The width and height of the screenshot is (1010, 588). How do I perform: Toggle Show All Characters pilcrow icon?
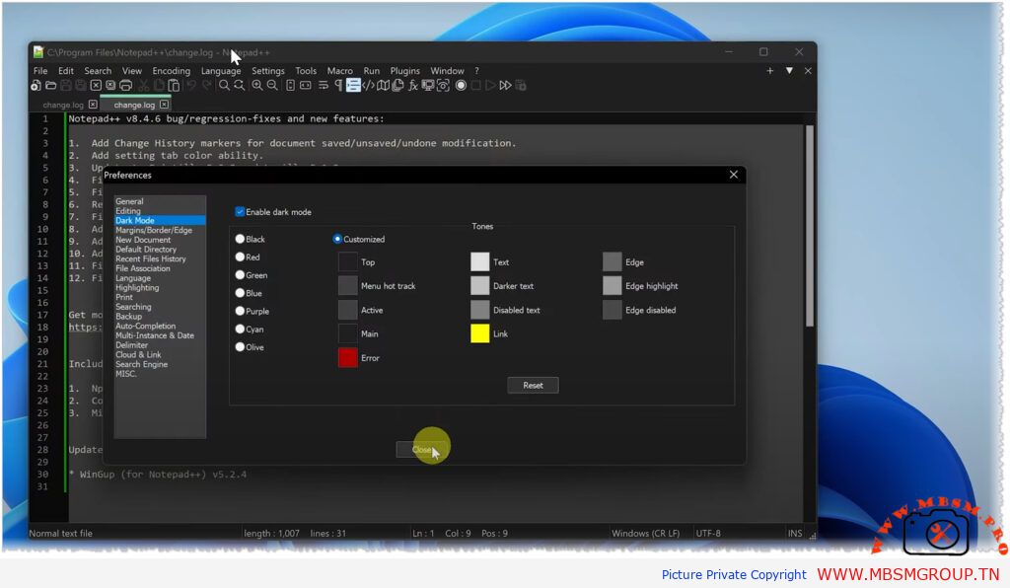(338, 86)
